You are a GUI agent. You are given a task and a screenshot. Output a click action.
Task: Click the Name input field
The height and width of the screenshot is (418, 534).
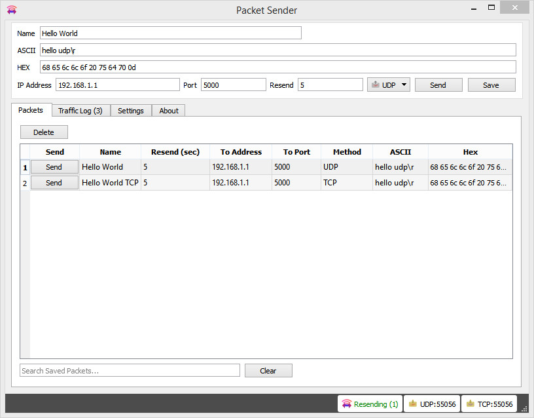point(171,33)
